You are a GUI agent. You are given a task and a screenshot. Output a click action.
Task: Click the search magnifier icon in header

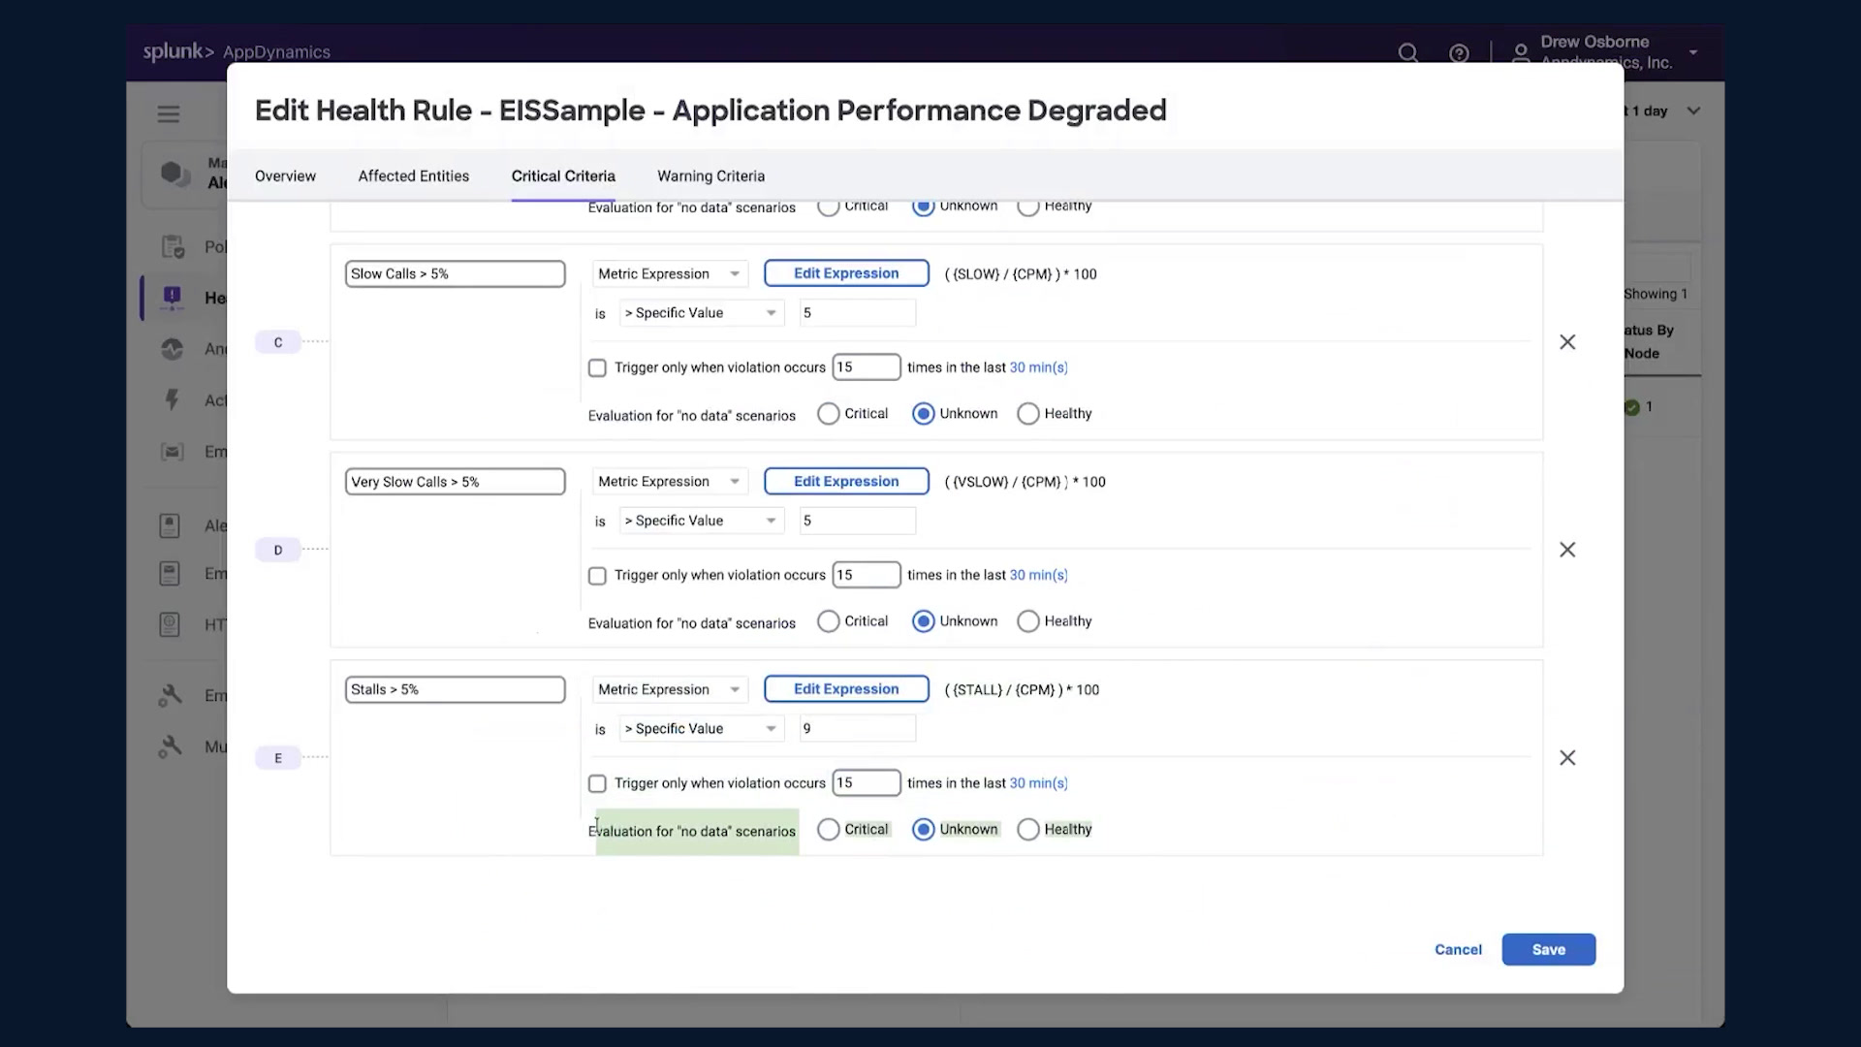pyautogui.click(x=1408, y=52)
